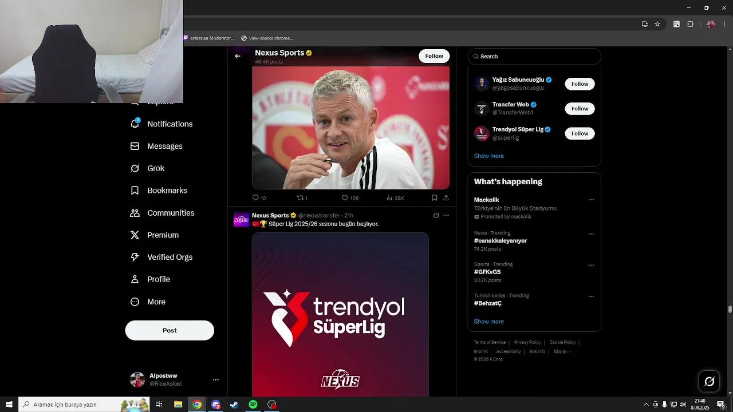
Task: Open #canakkaleyanıyor trending topic
Action: (x=501, y=241)
